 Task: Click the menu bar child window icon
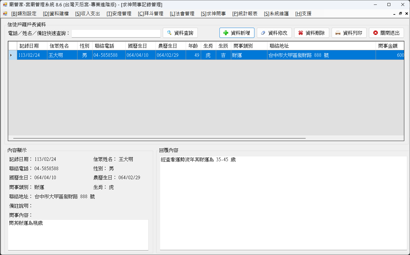(x=5, y=14)
